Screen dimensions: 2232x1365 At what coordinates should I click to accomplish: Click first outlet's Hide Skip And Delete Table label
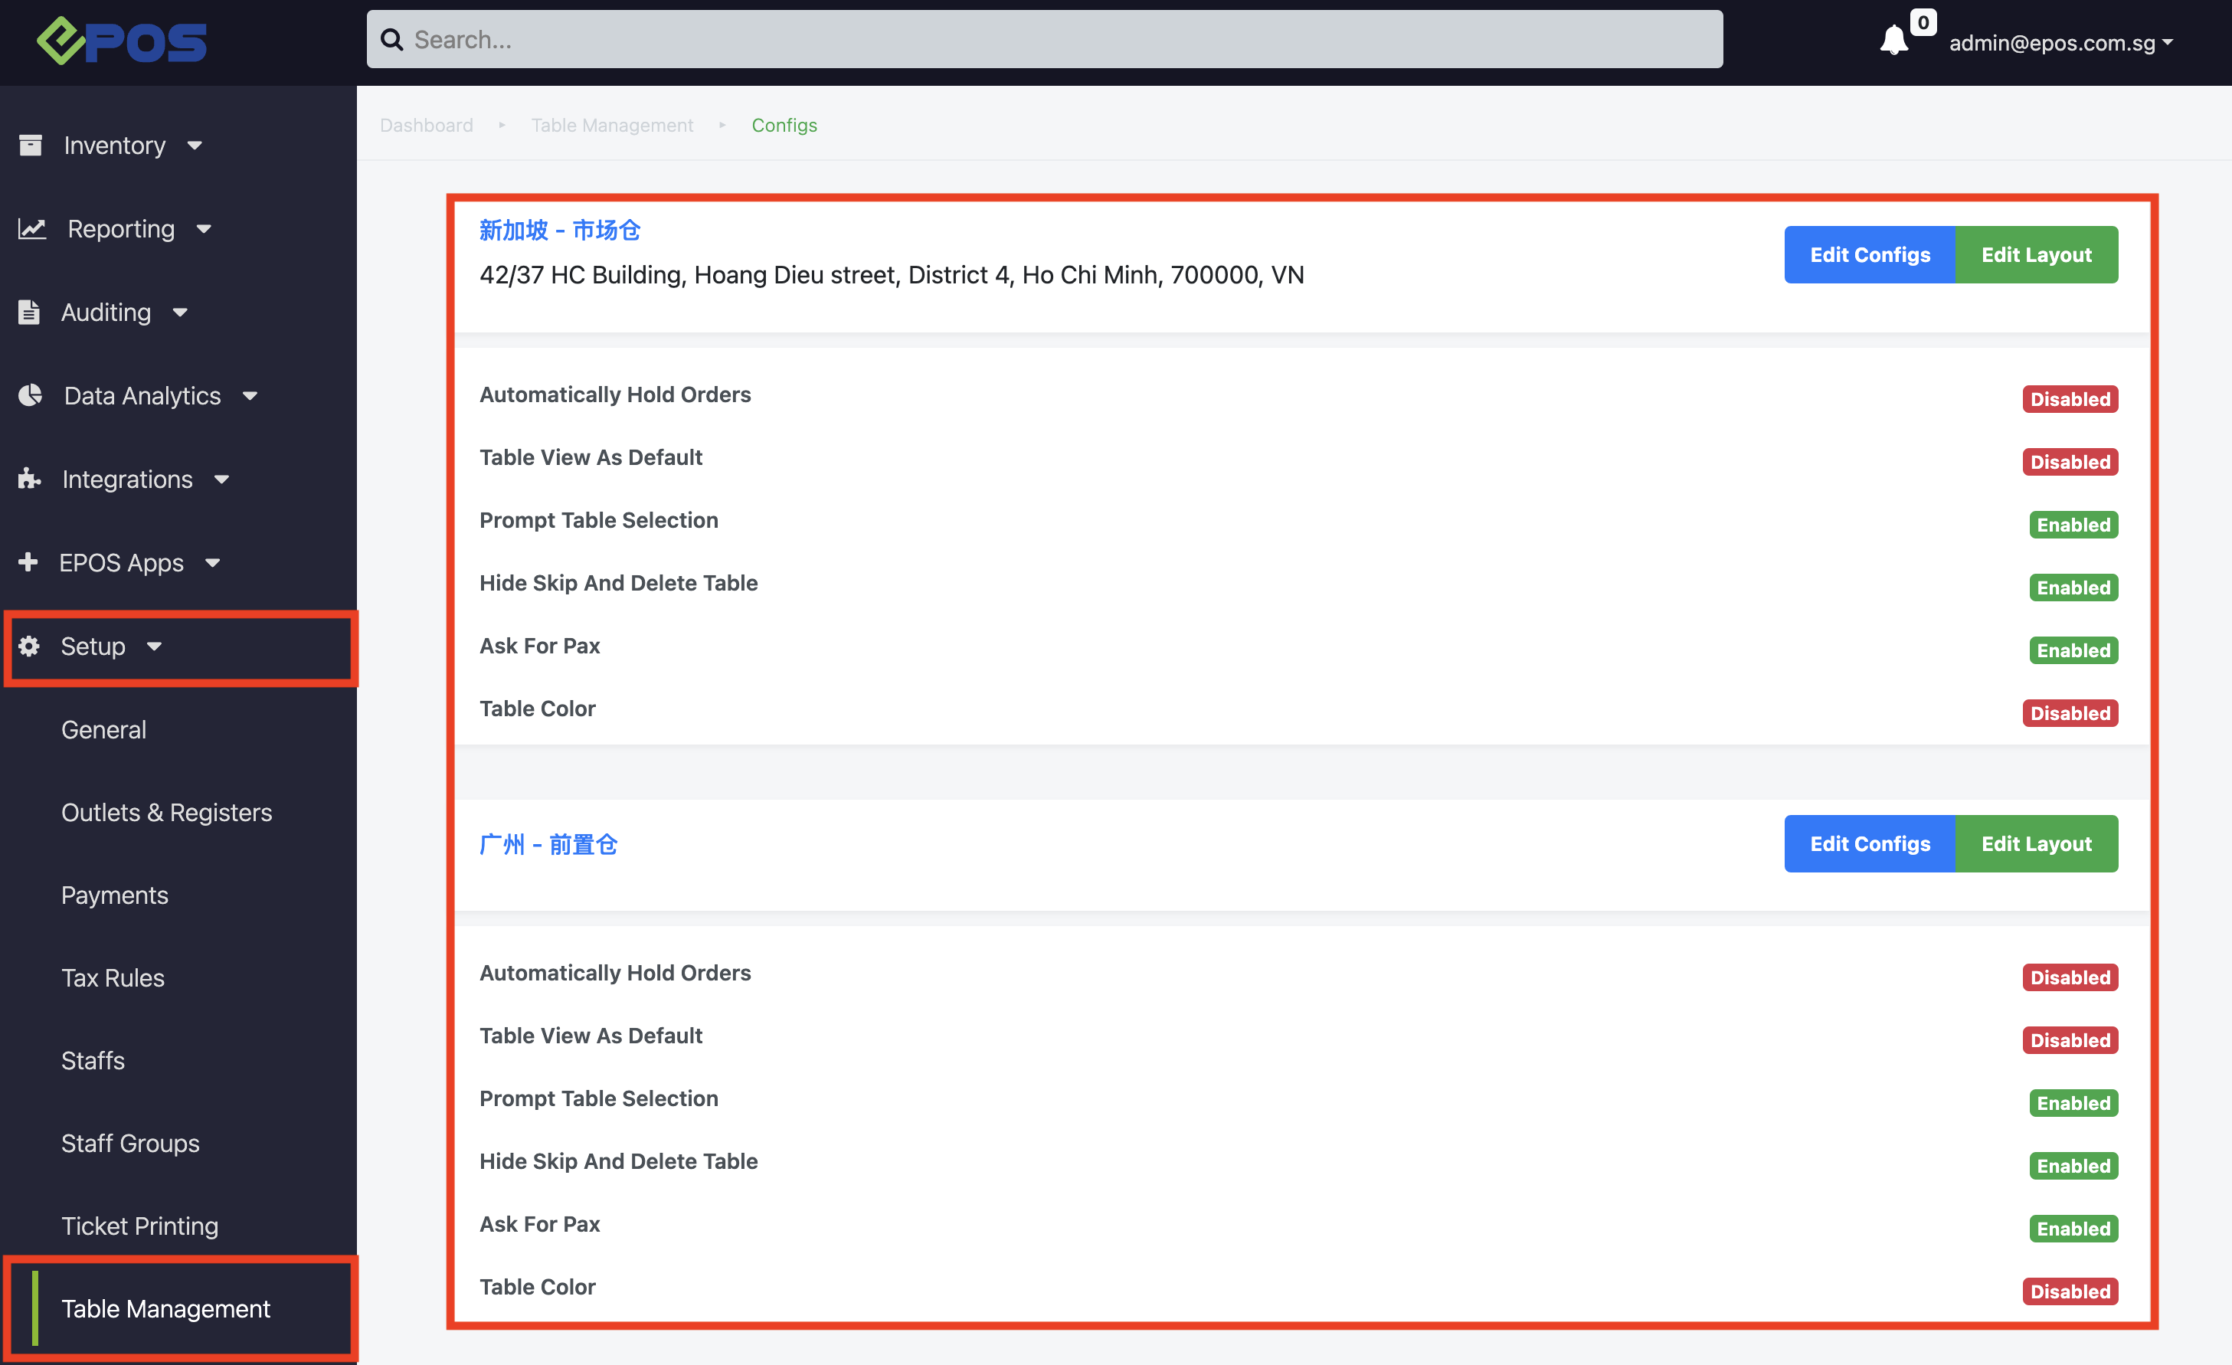click(x=619, y=582)
